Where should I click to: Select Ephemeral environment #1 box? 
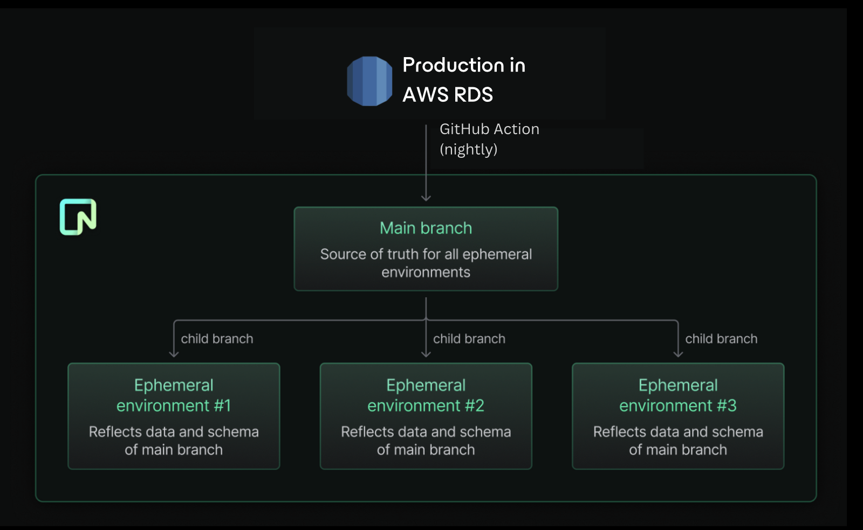(x=174, y=416)
